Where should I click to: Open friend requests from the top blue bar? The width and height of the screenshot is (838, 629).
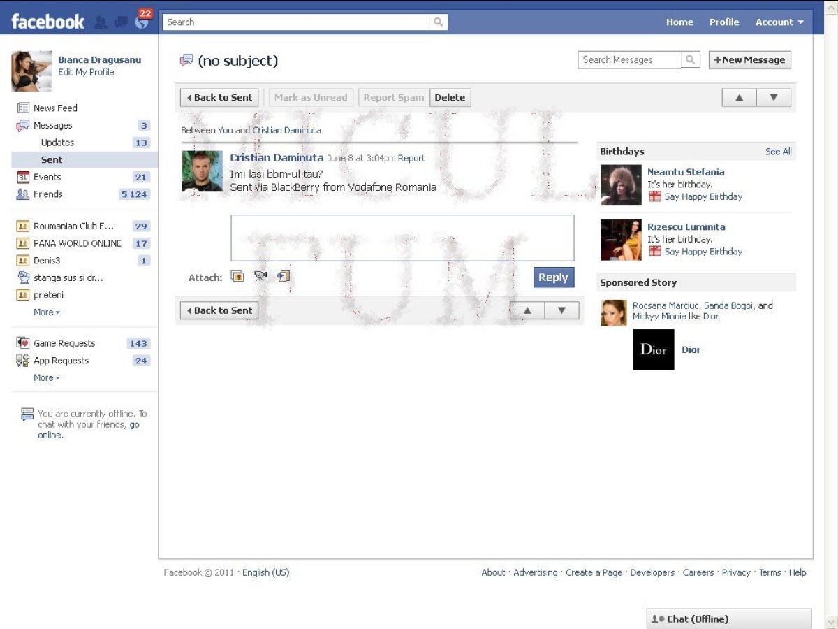(101, 22)
